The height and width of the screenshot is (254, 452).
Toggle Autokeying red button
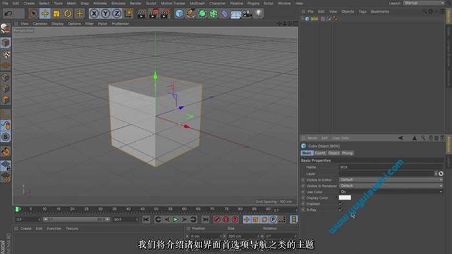(x=226, y=219)
